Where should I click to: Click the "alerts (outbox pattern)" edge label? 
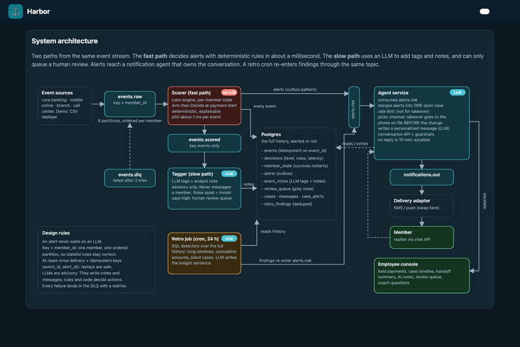click(x=294, y=89)
